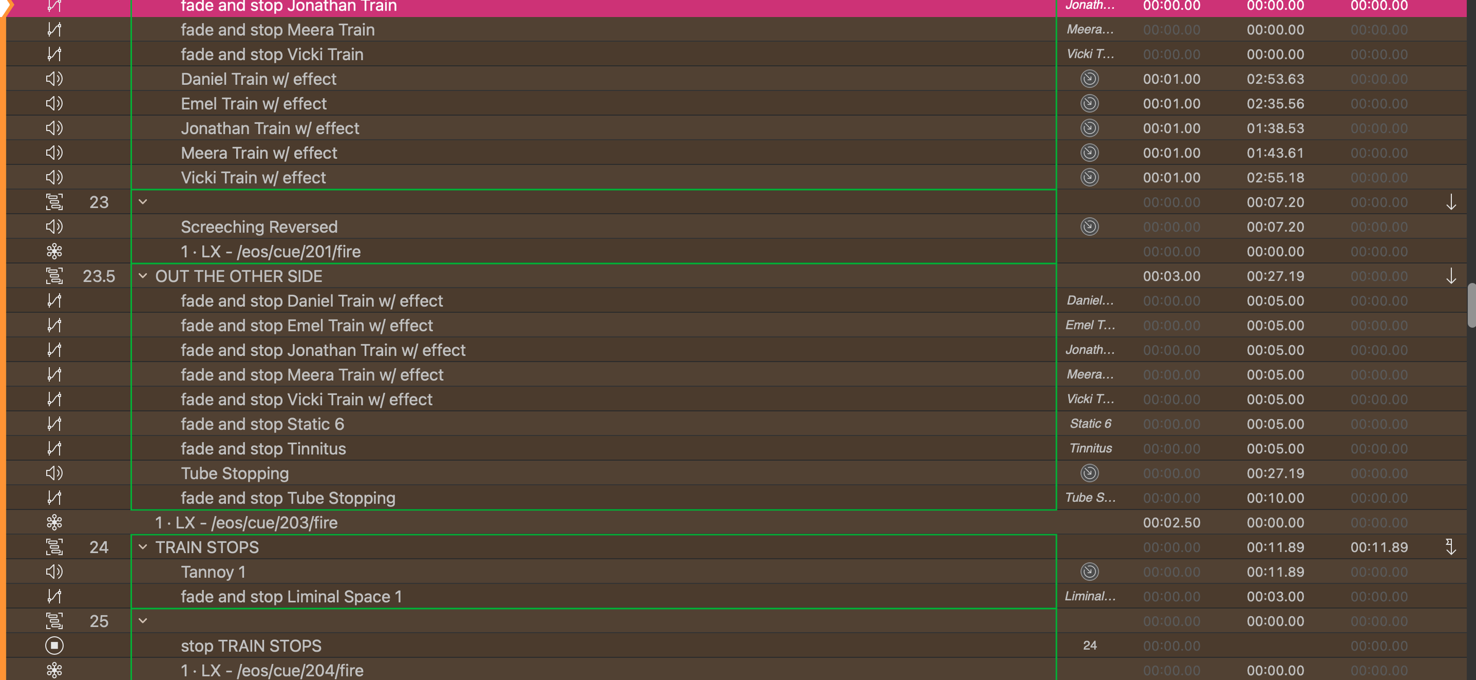Click the group icon for cue 23.5
The height and width of the screenshot is (680, 1476).
pos(54,276)
